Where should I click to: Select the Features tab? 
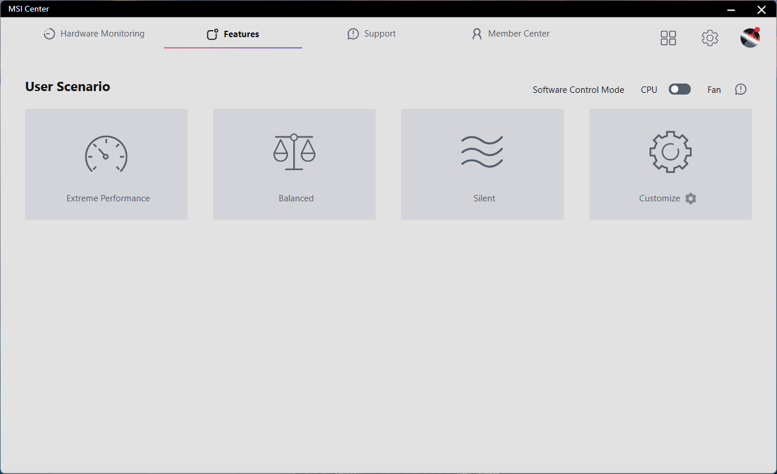(x=233, y=34)
